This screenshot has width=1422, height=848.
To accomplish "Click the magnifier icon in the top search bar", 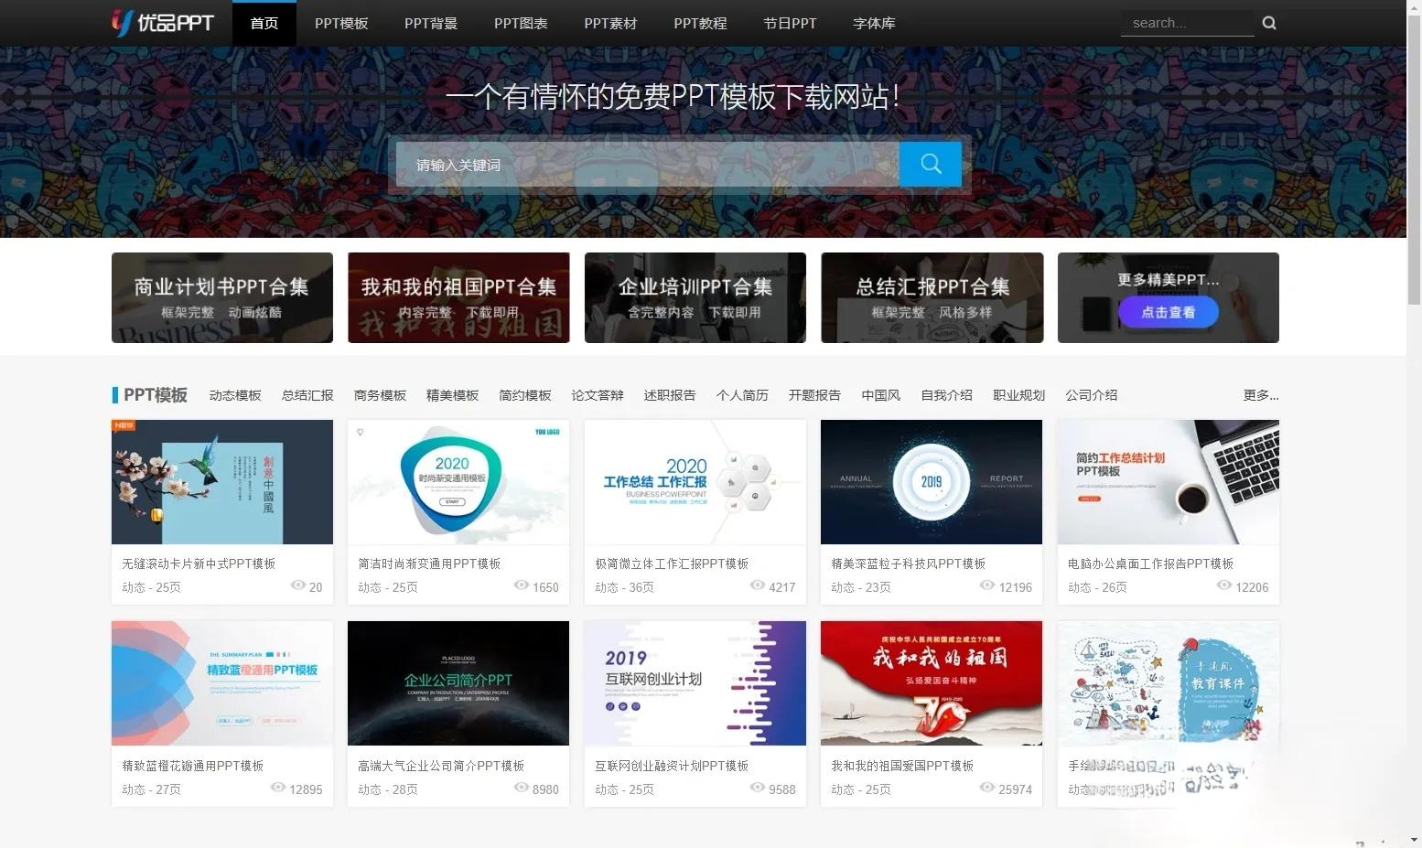I will 1268,23.
